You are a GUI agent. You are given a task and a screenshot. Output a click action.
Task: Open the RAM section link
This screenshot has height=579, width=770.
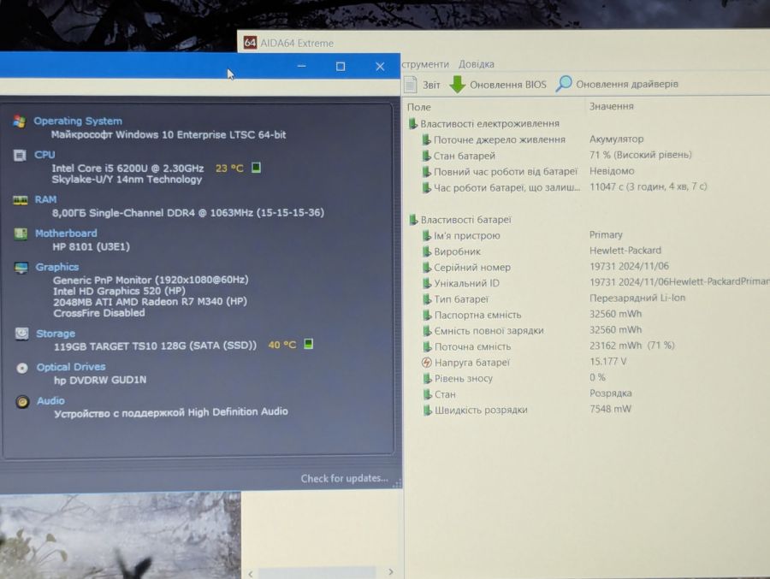tap(45, 199)
